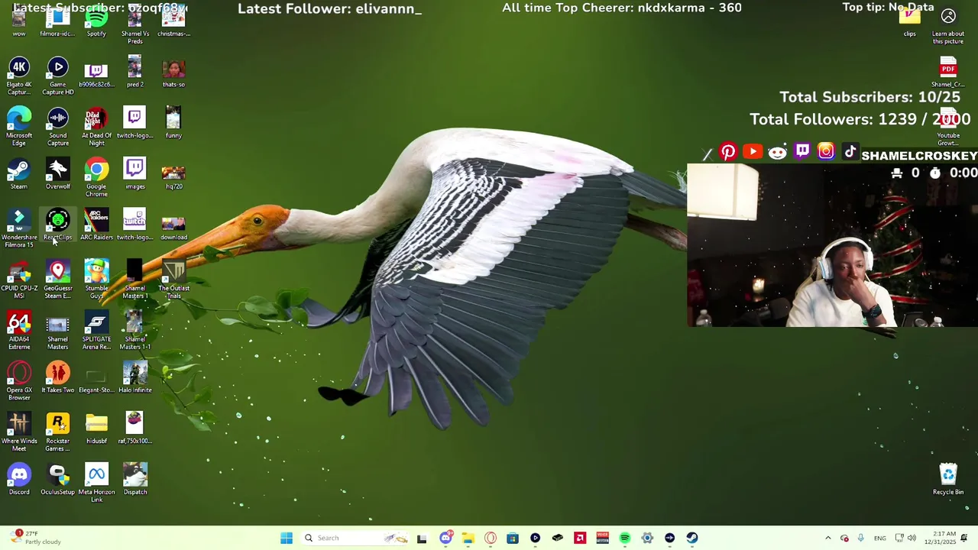The image size is (978, 550).
Task: Select the hidusbf zipped folder
Action: (96, 429)
